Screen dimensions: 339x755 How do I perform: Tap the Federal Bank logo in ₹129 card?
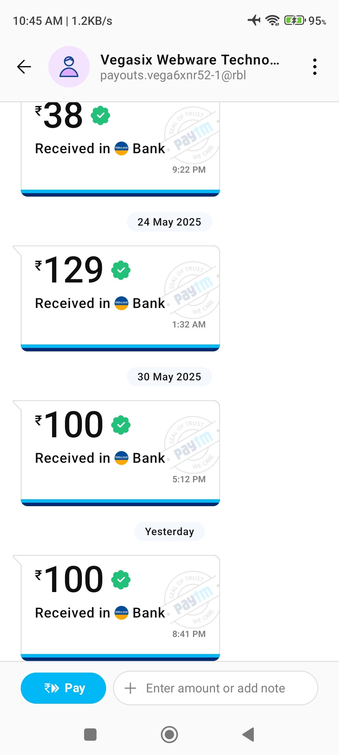(x=121, y=303)
